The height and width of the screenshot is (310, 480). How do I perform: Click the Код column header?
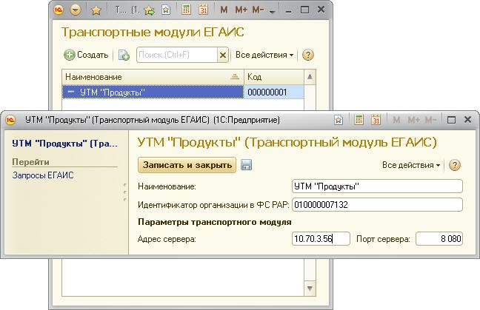click(x=274, y=77)
